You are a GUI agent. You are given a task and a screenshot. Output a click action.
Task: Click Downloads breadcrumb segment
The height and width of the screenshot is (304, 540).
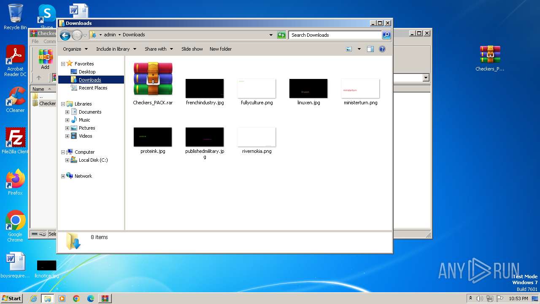click(134, 35)
